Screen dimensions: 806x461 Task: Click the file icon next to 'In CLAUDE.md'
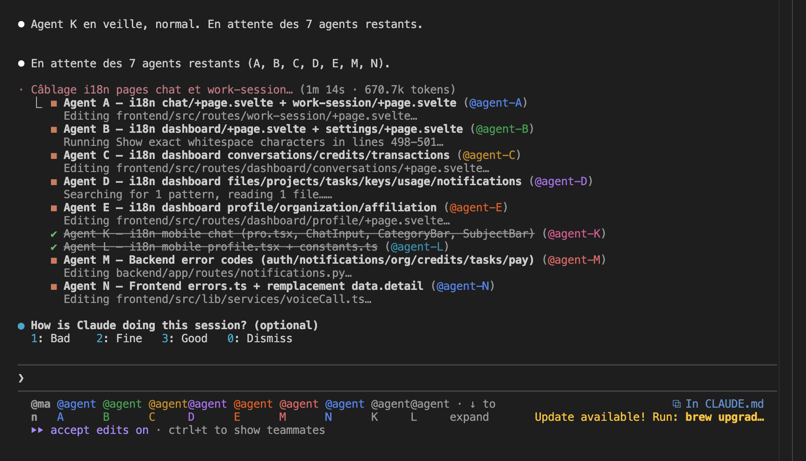[676, 403]
